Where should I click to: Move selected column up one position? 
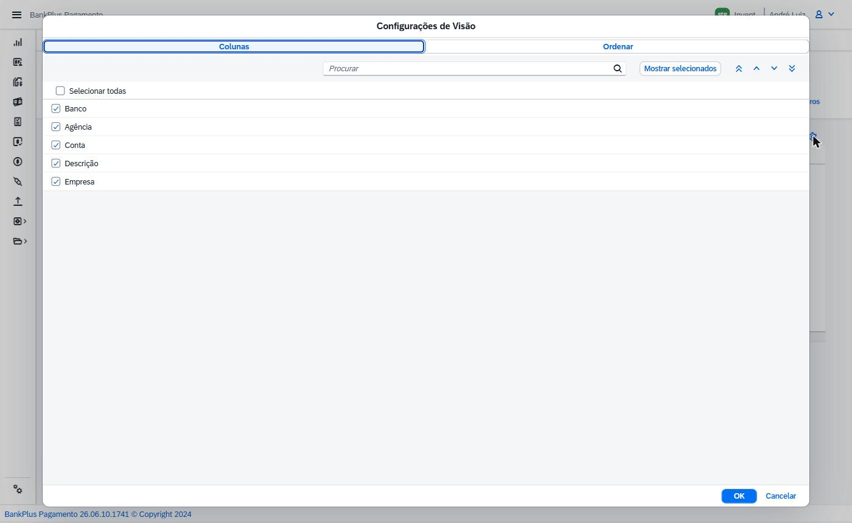756,69
